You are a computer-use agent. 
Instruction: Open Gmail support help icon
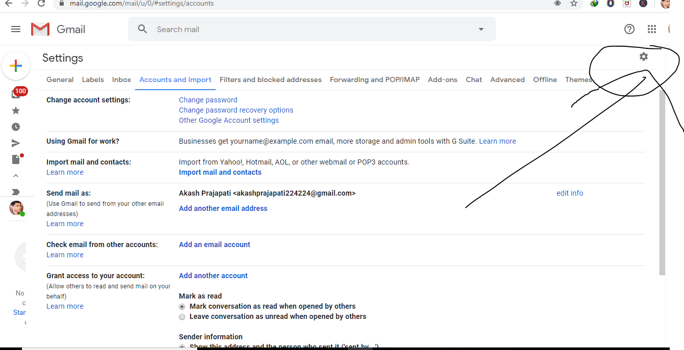[629, 29]
